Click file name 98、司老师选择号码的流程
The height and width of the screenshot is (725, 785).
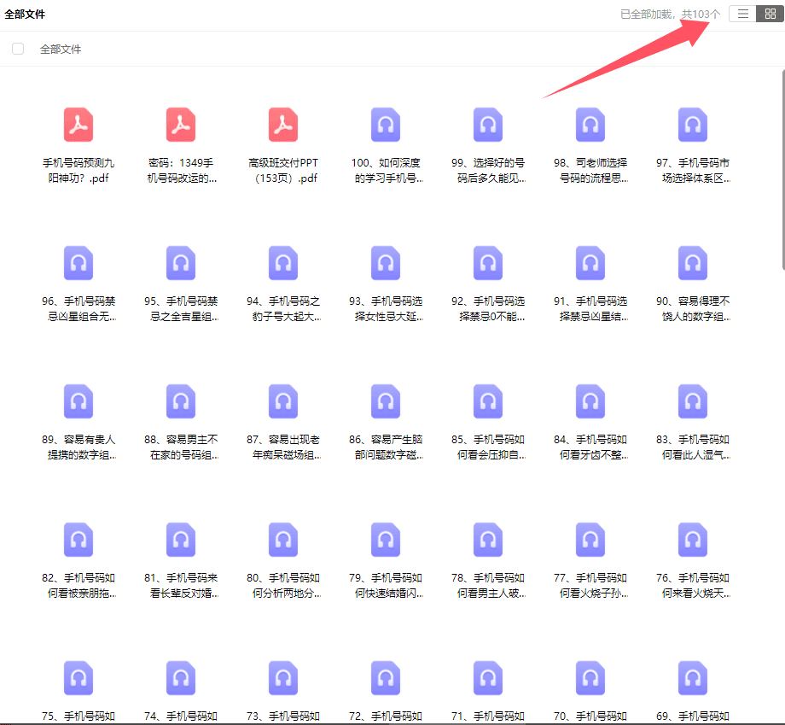(x=590, y=171)
